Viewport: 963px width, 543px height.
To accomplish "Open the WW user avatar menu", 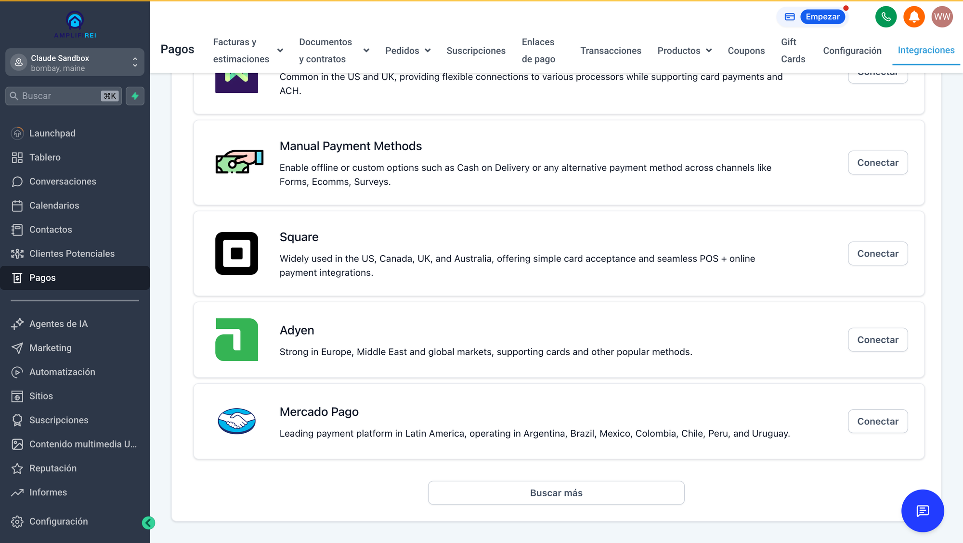I will tap(942, 17).
